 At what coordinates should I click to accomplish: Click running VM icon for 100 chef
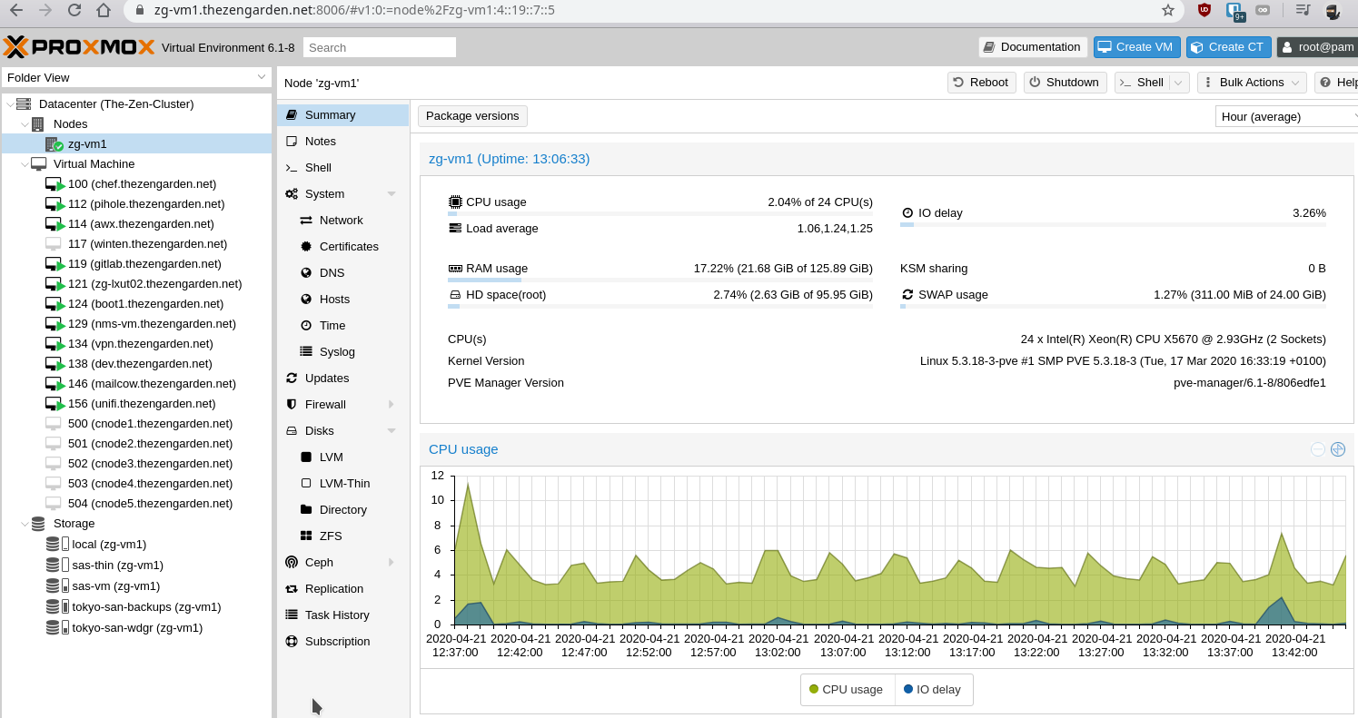(55, 184)
